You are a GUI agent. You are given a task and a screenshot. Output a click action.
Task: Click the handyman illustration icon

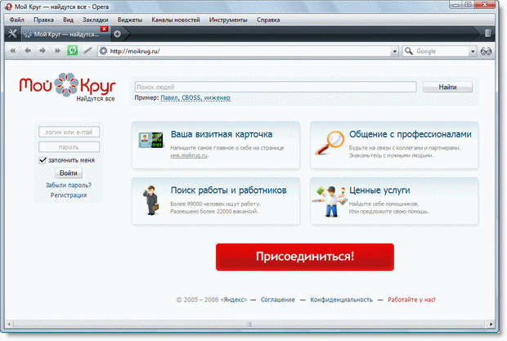(330, 201)
